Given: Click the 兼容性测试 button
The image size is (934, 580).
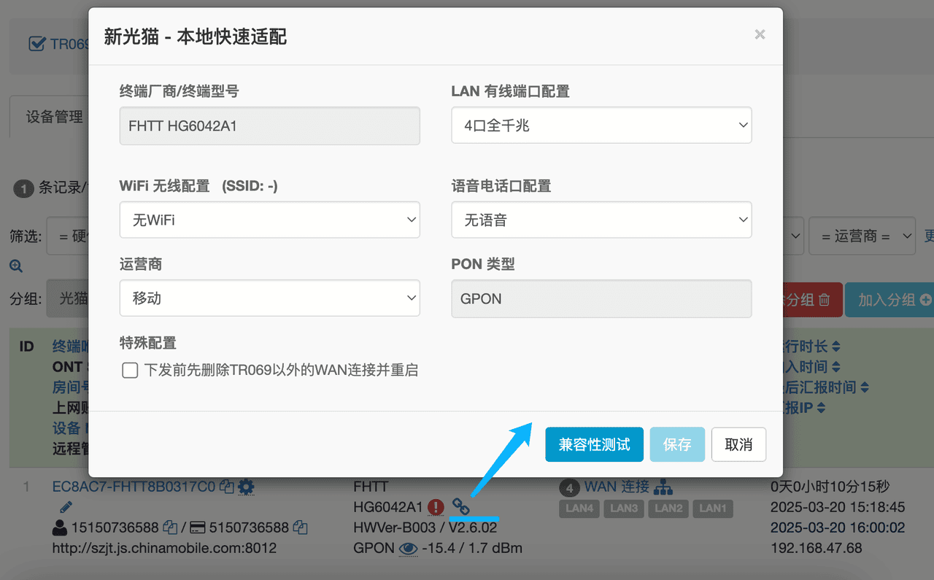Looking at the screenshot, I should point(594,444).
